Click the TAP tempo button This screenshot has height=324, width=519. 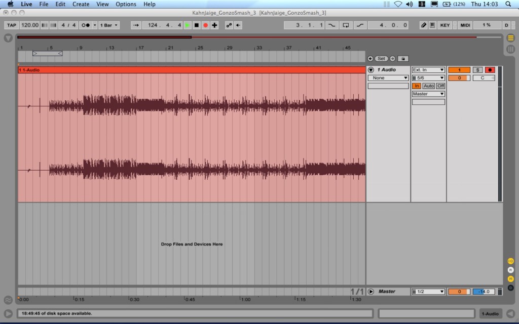click(12, 25)
